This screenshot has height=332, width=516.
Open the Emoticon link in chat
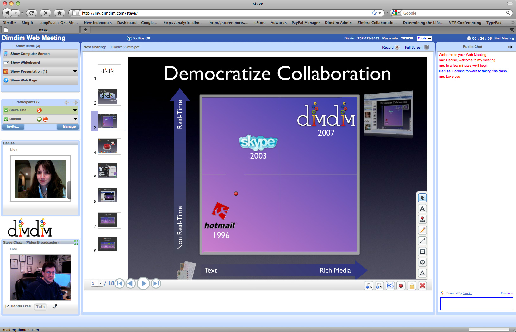507,293
